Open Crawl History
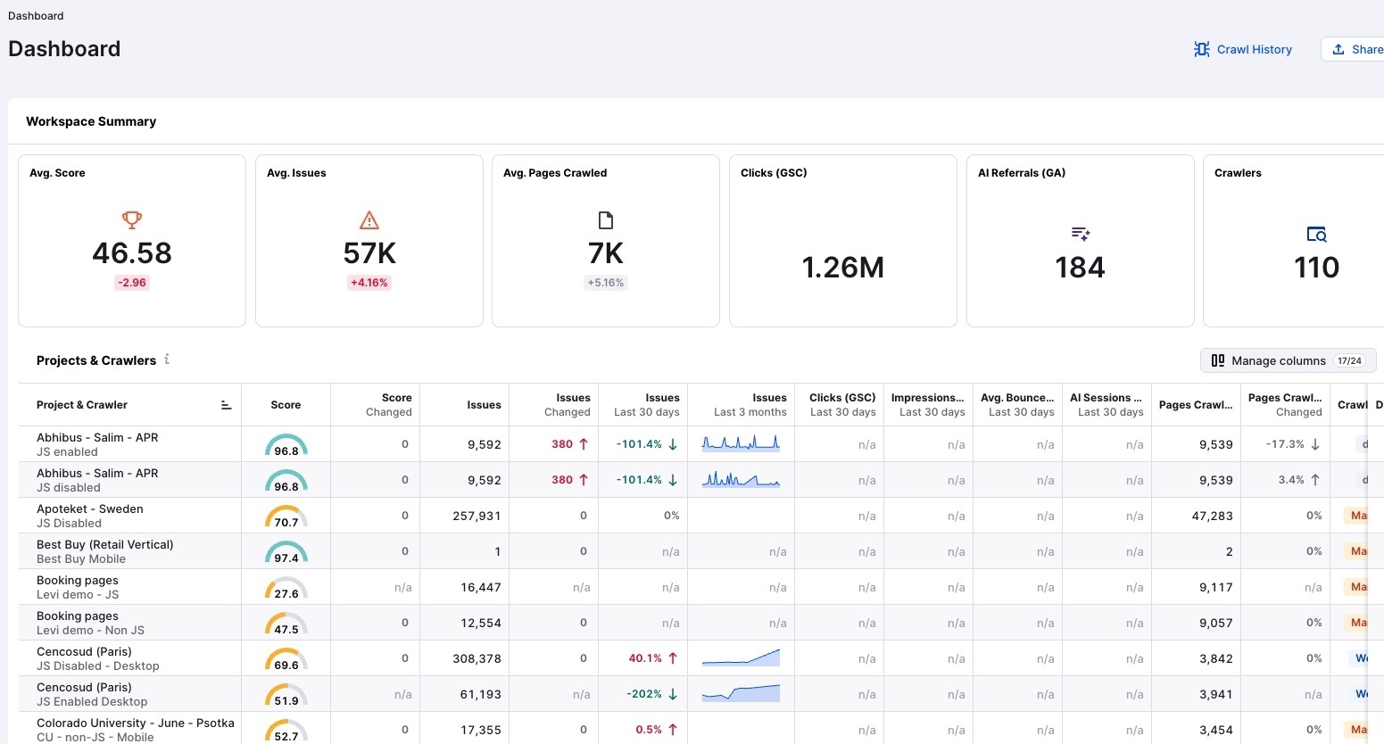The image size is (1384, 744). (1243, 49)
